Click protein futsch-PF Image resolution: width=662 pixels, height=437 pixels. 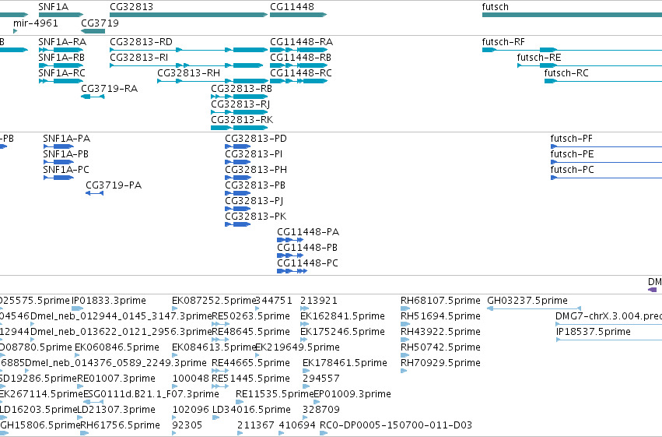tap(606, 146)
